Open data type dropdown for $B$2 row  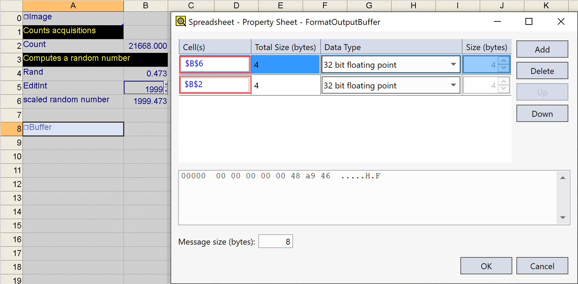(453, 85)
